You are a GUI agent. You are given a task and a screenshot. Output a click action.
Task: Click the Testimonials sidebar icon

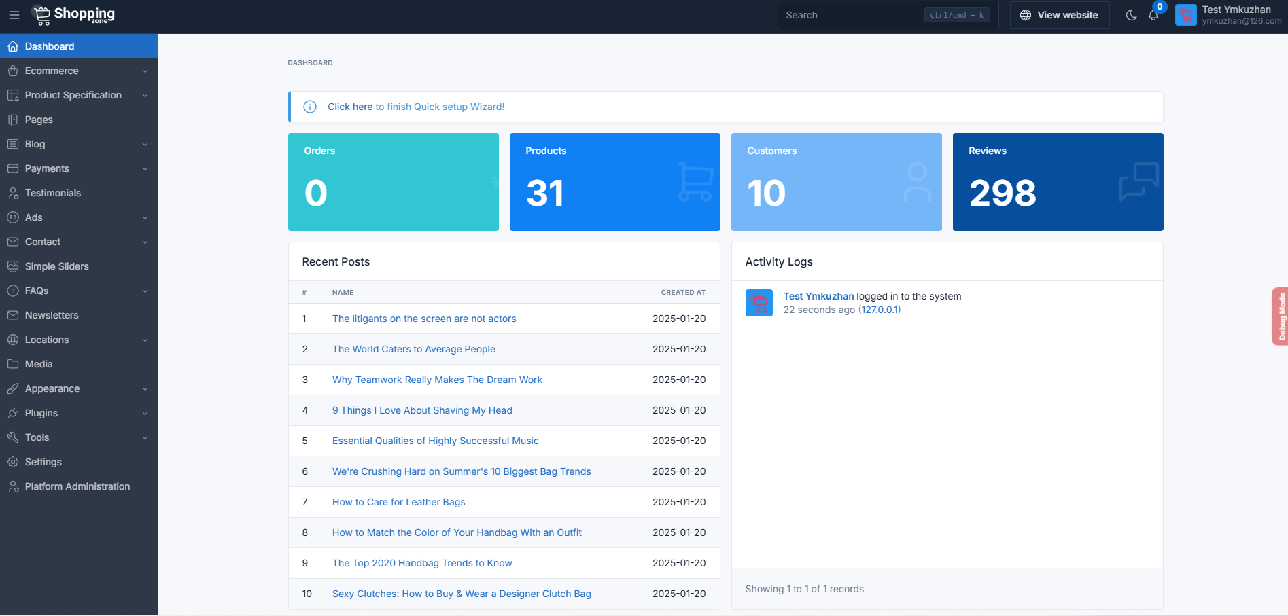point(13,193)
